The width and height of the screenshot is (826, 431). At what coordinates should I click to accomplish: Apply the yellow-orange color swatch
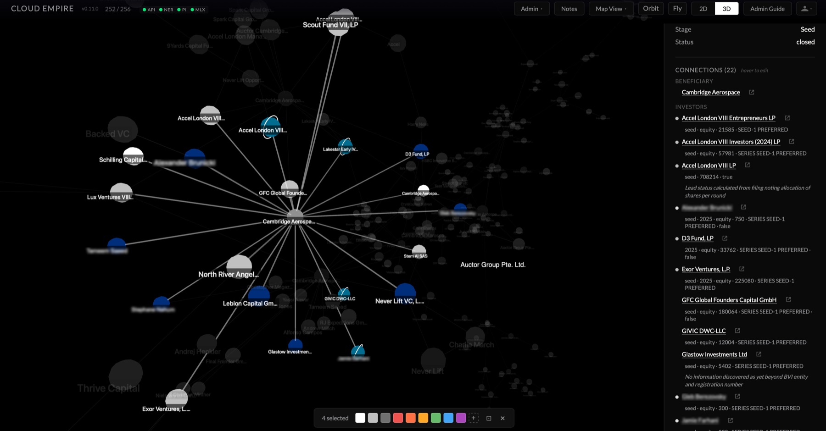click(423, 418)
